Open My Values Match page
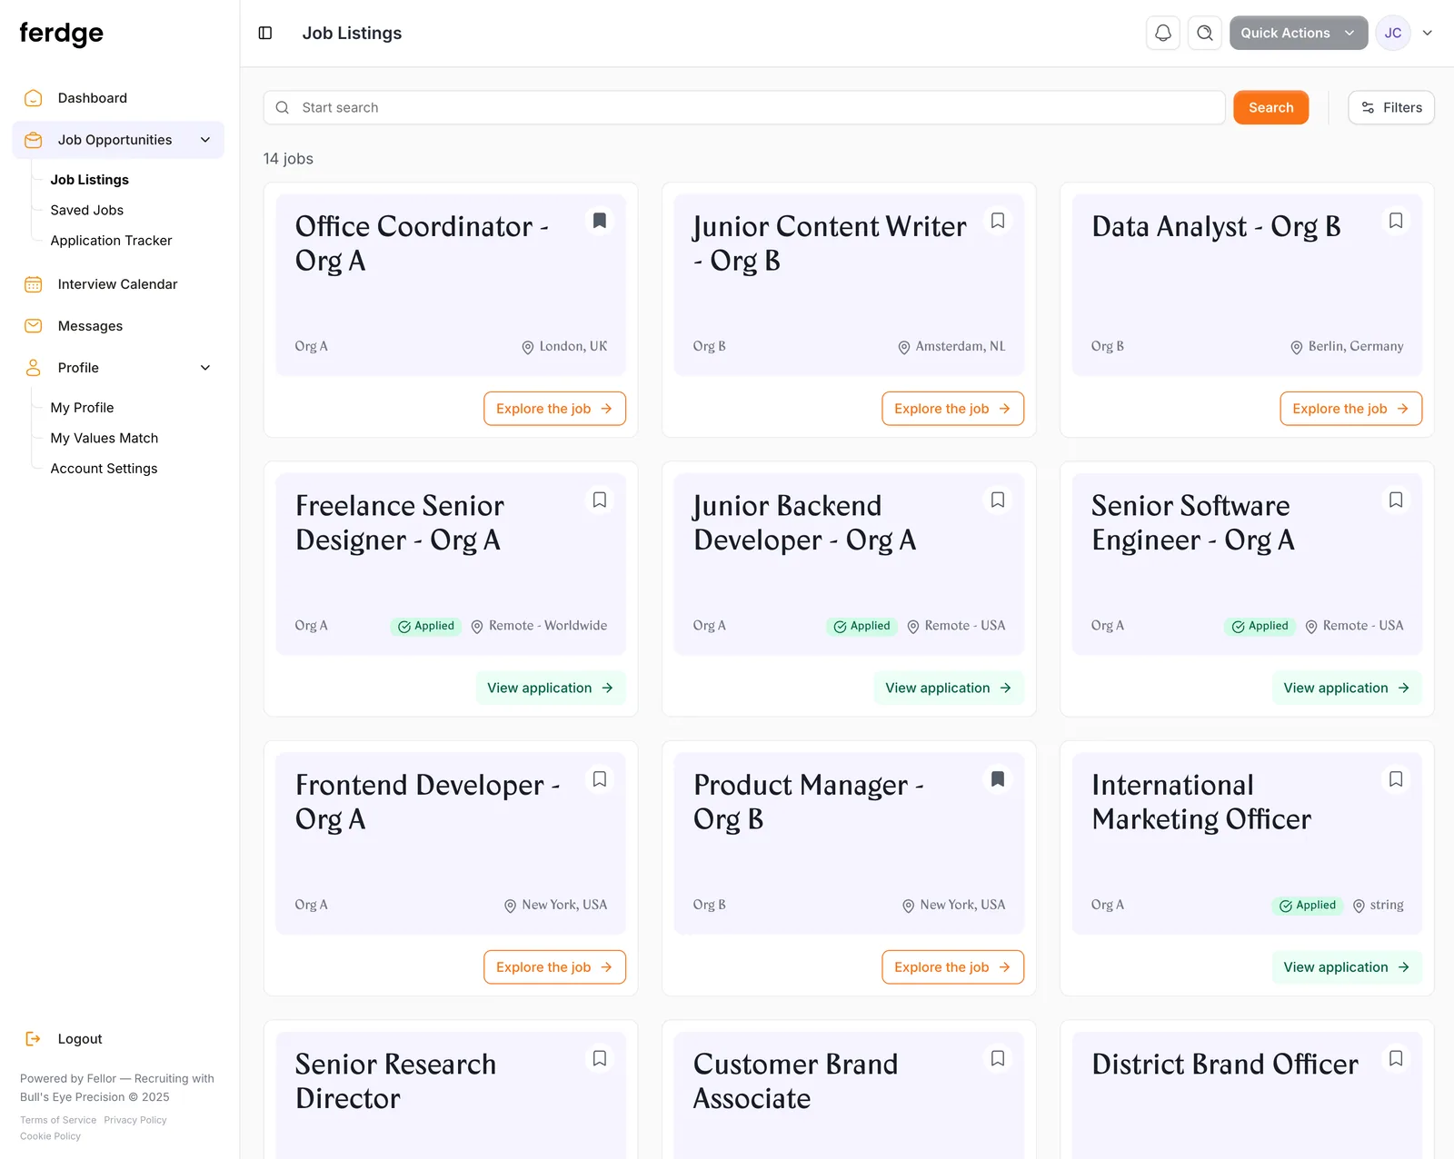The height and width of the screenshot is (1159, 1454). (x=105, y=438)
